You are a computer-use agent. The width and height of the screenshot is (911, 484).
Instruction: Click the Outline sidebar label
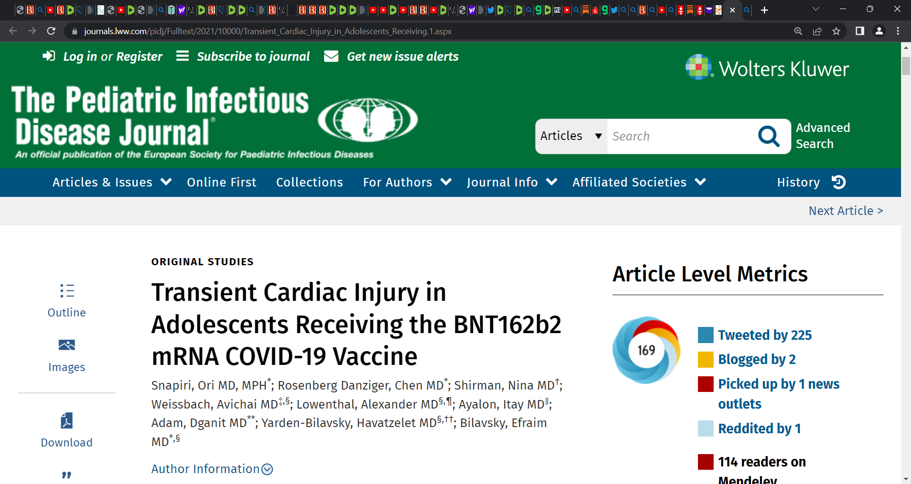[x=67, y=313]
